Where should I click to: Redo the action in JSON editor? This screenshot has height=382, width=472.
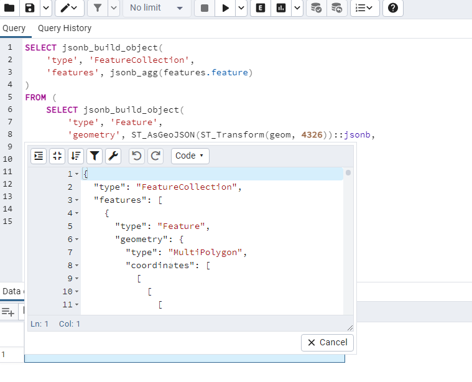tap(155, 156)
